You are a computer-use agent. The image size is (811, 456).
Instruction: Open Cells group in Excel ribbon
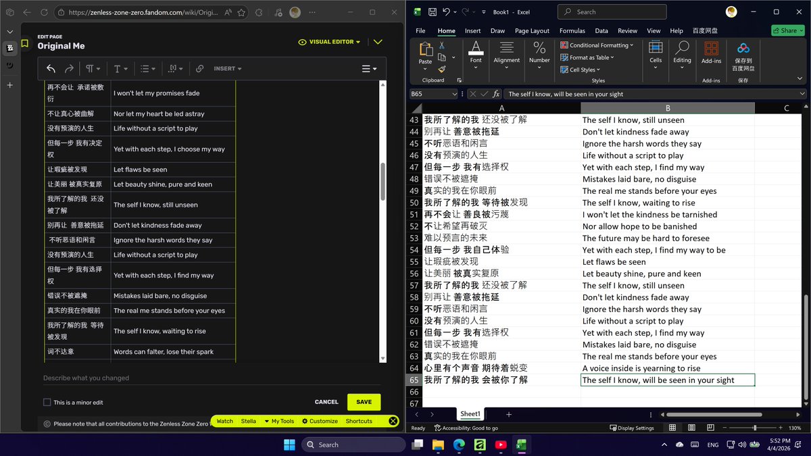click(x=655, y=53)
